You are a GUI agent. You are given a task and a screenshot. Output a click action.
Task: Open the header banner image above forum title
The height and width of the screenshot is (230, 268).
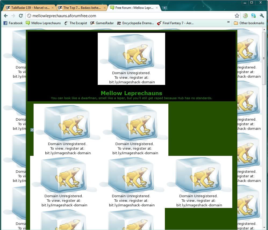(131, 59)
